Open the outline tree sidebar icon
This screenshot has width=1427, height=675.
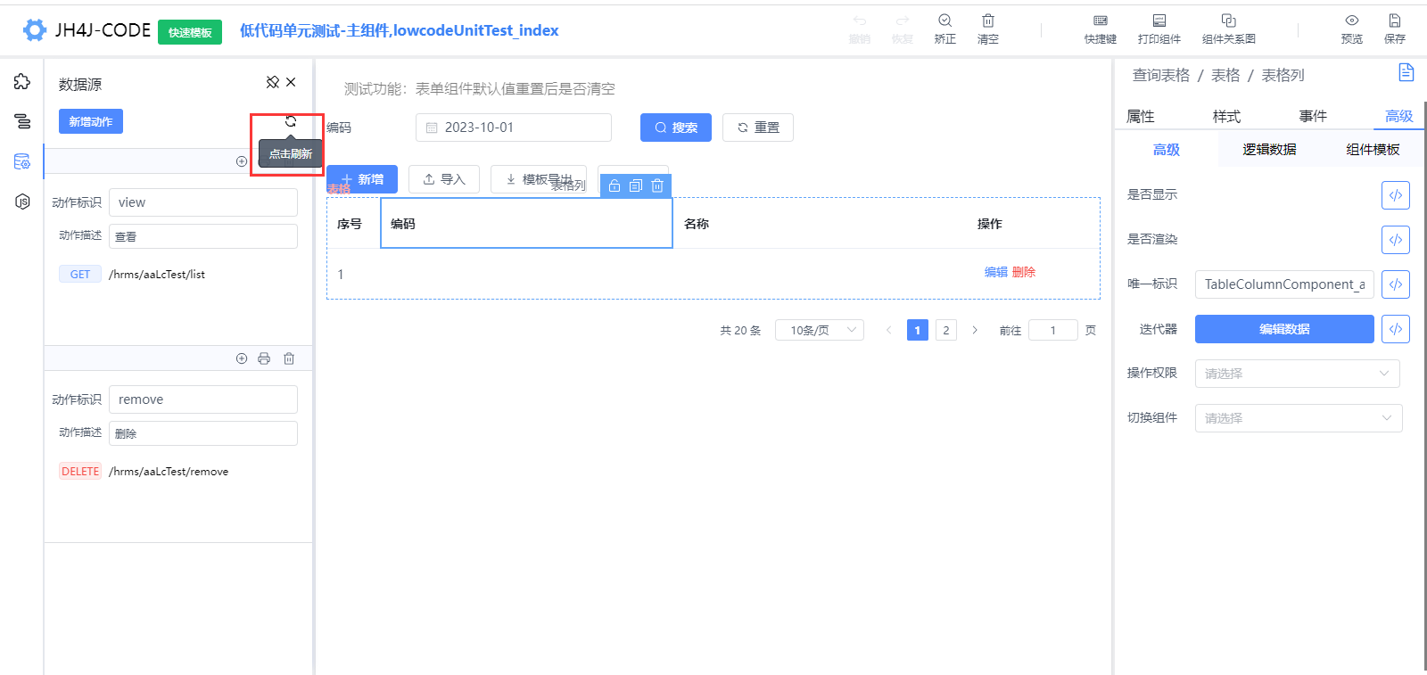(22, 121)
